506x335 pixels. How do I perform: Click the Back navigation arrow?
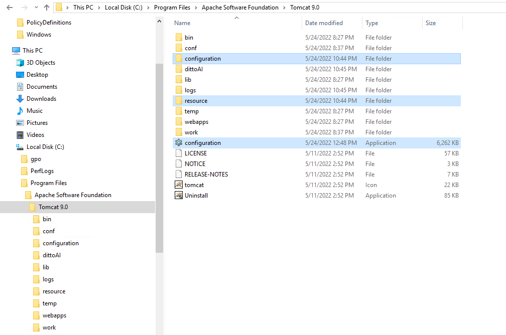tap(10, 8)
